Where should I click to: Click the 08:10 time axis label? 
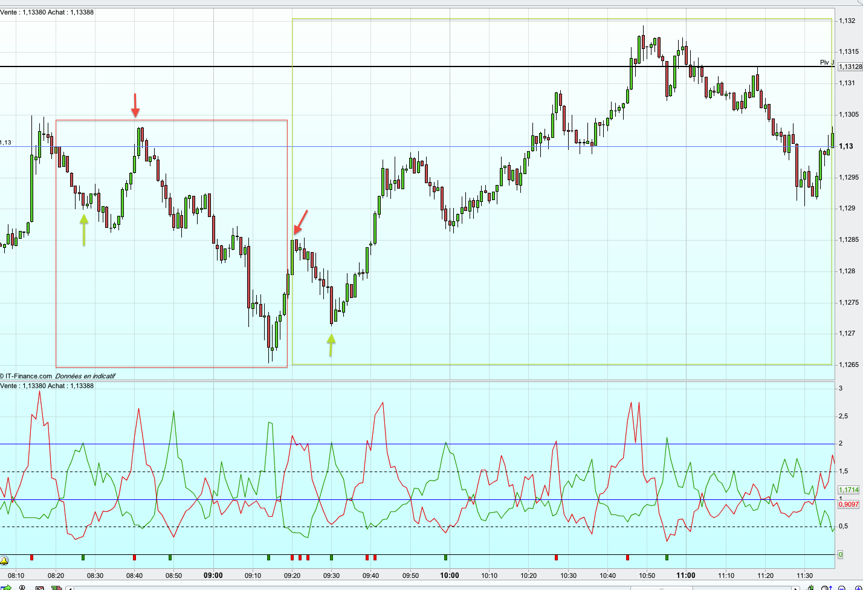tap(16, 575)
